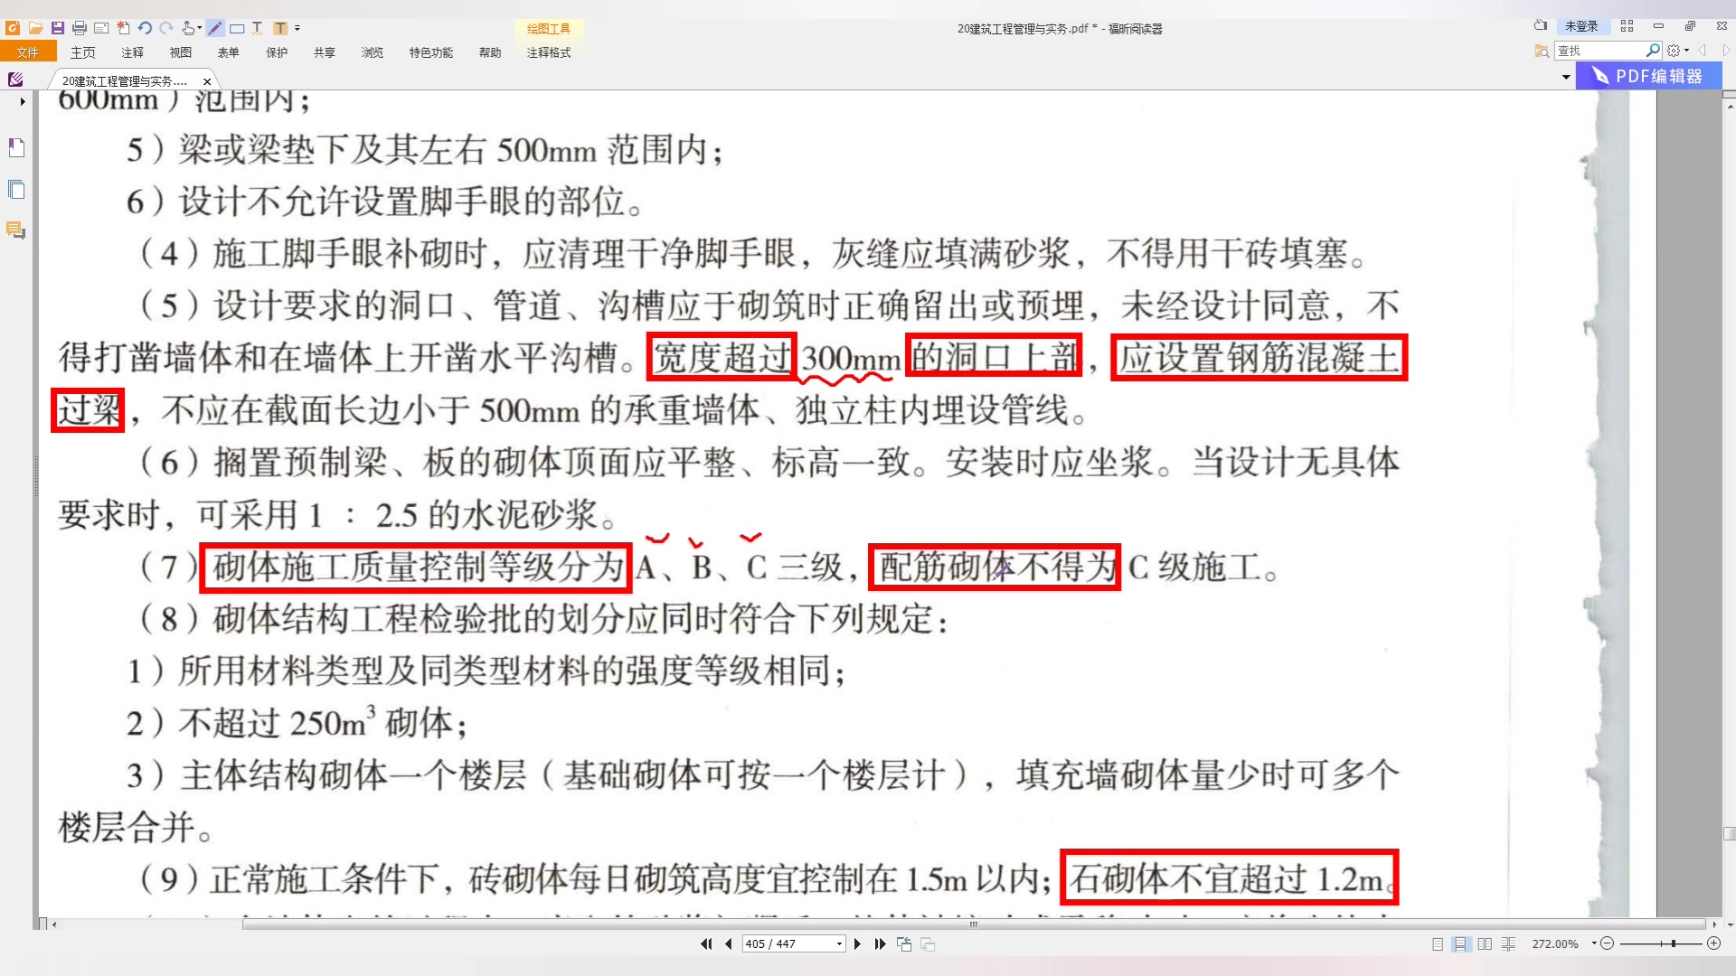Open the hand tool dropdown arrow

pos(199,28)
